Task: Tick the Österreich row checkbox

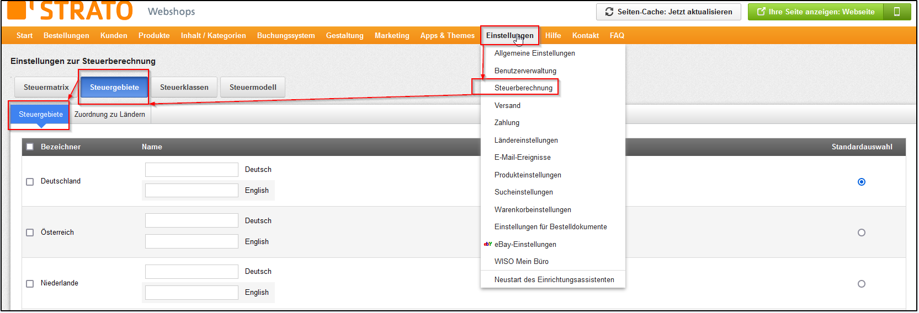Action: (30, 233)
